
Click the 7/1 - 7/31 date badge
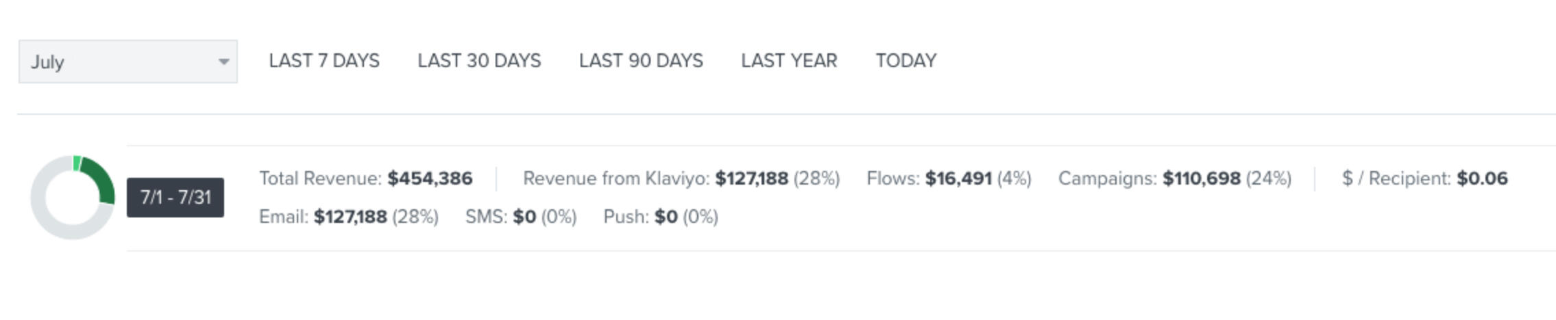tap(175, 198)
